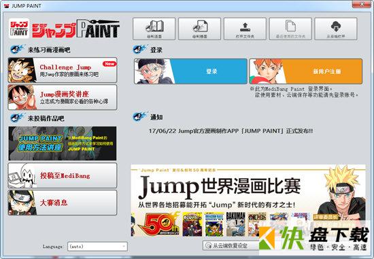
Task: Click the mascot drawing beside 投稿至MediBang
Action: click(22, 175)
